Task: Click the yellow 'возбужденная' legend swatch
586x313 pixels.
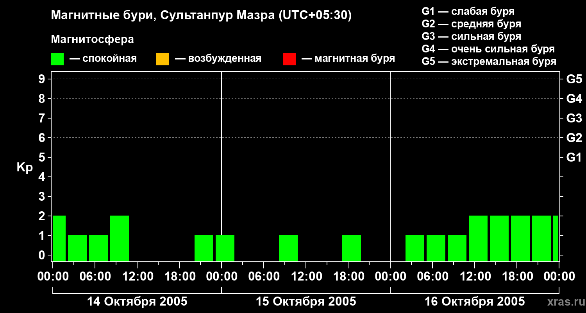Action: click(163, 59)
